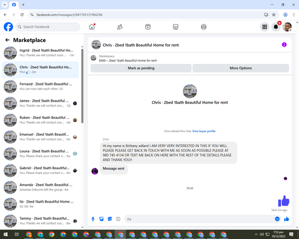This screenshot has width=299, height=239.
Task: Choose a sticker icon
Action: pos(110,219)
